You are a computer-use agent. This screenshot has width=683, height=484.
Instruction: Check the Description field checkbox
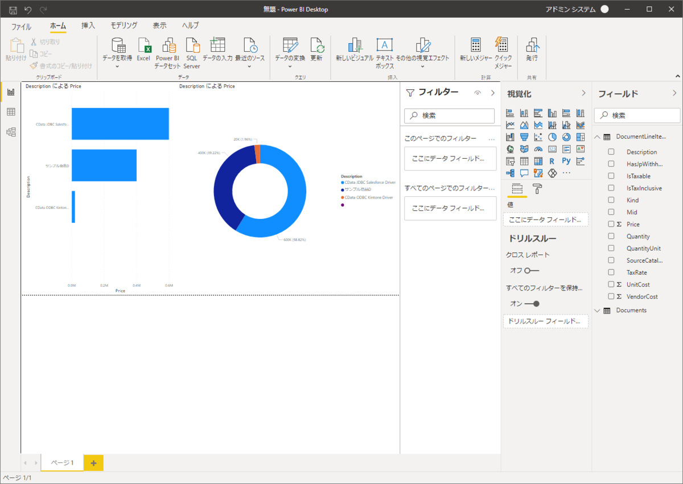(611, 152)
